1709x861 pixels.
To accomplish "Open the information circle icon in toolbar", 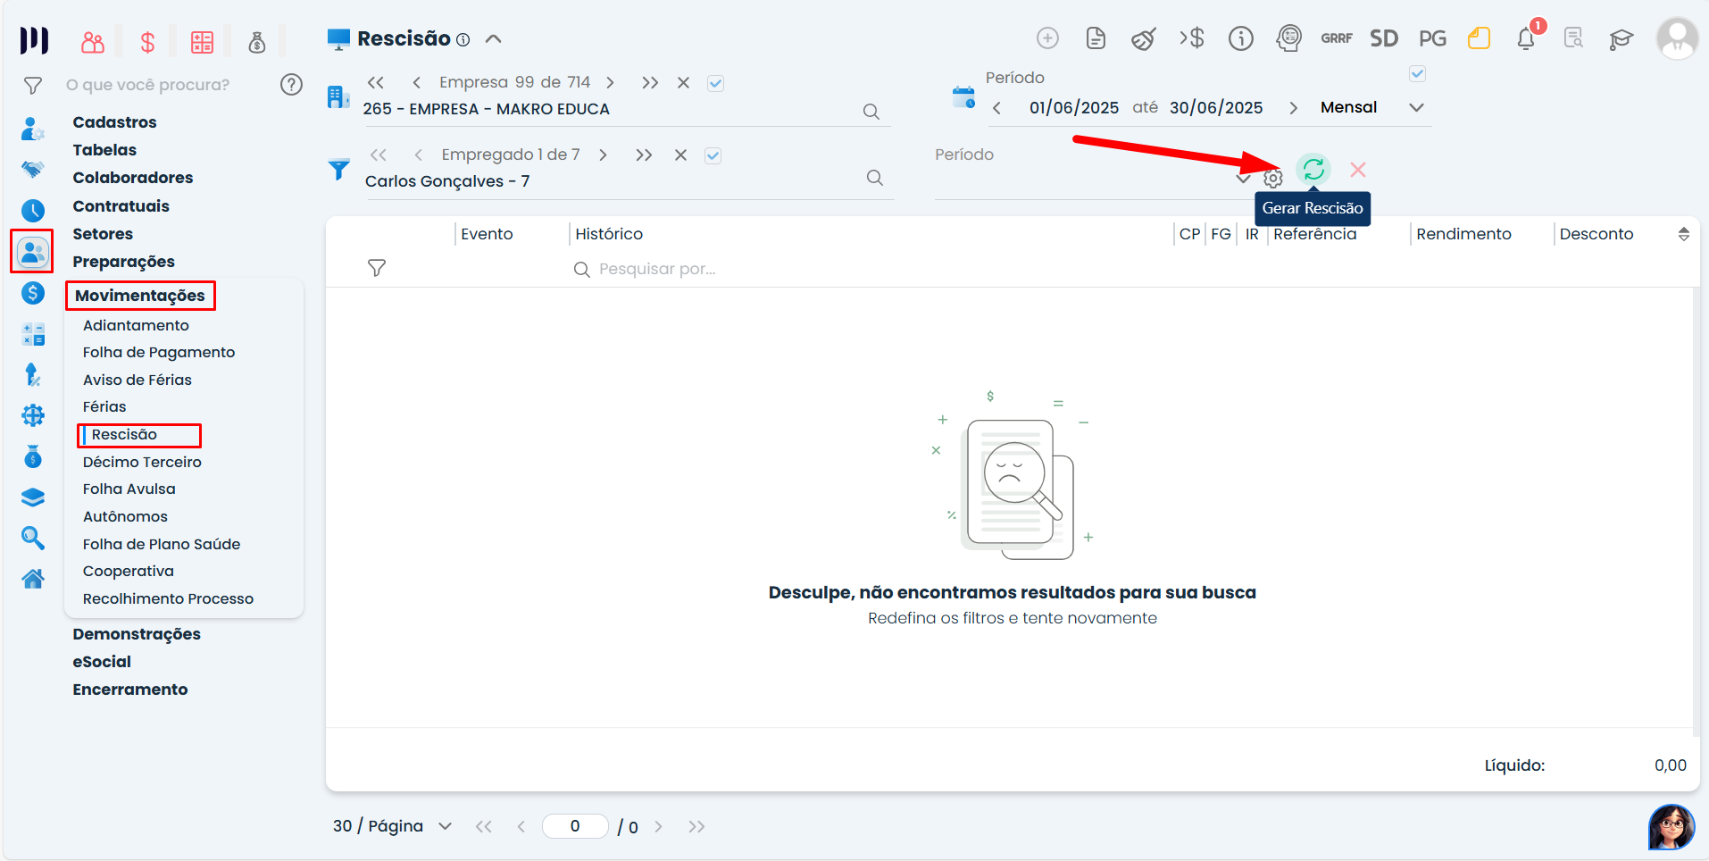I will [1240, 38].
